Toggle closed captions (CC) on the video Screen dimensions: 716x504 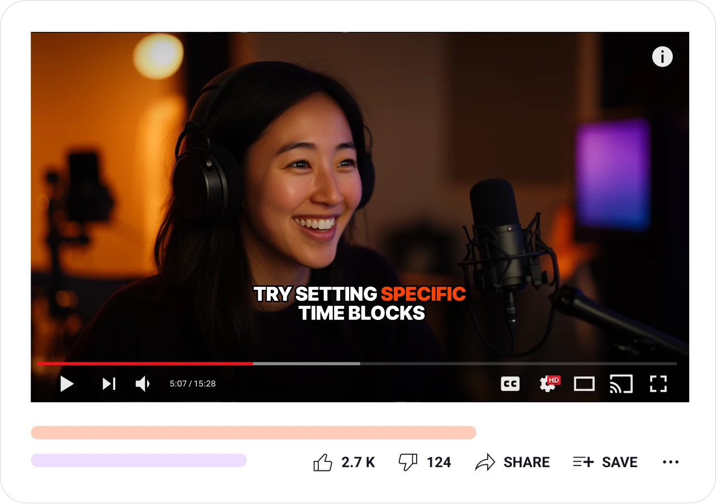coord(510,384)
